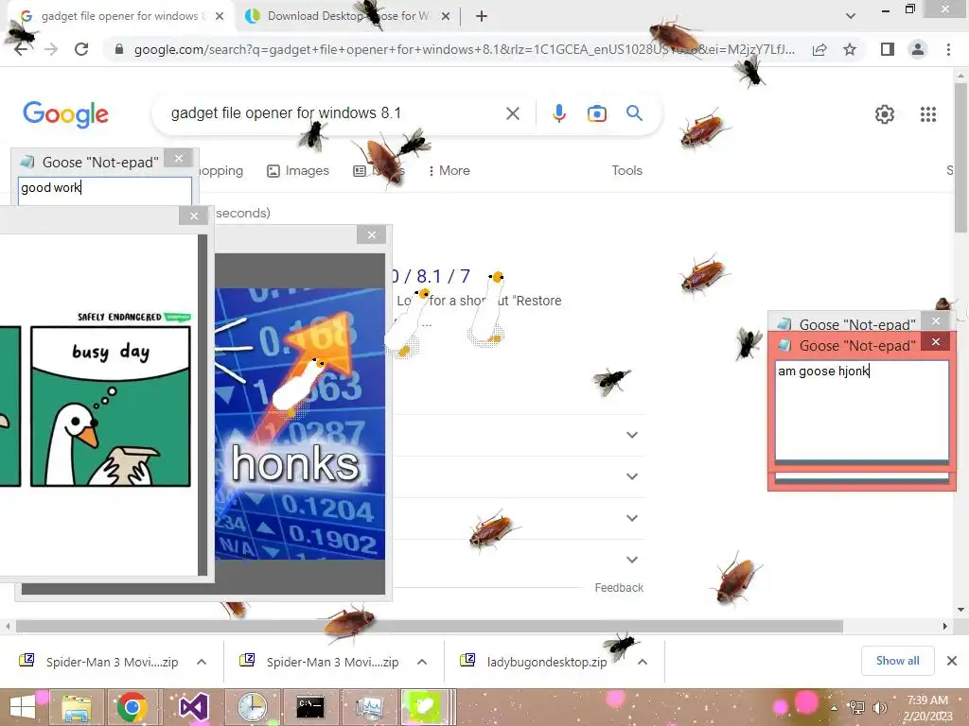
Task: Open clock app in taskbar
Action: [251, 707]
